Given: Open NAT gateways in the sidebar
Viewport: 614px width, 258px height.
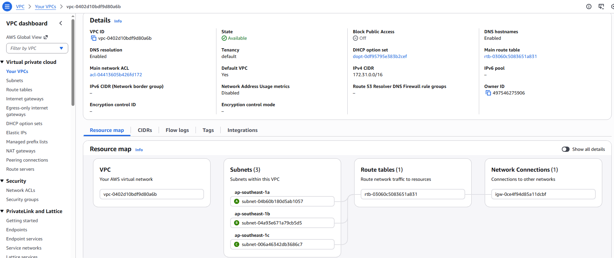Looking at the screenshot, I should pyautogui.click(x=21, y=151).
